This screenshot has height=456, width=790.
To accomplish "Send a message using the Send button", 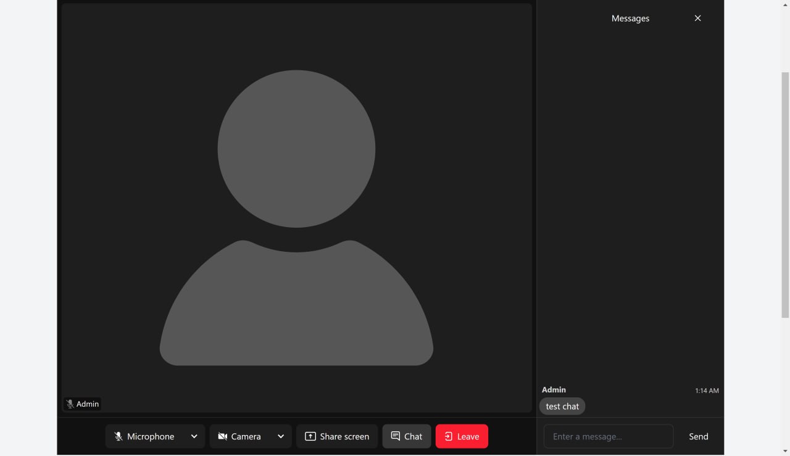I will tap(698, 436).
